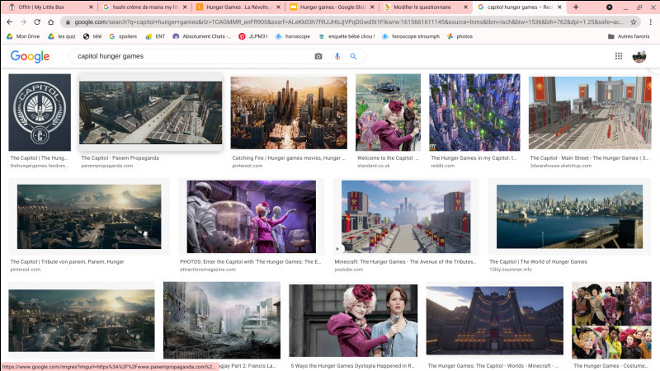Open 'The Capitol - Worlds - Minecraft' image
Screen dimensions: 660x371
coord(494,321)
